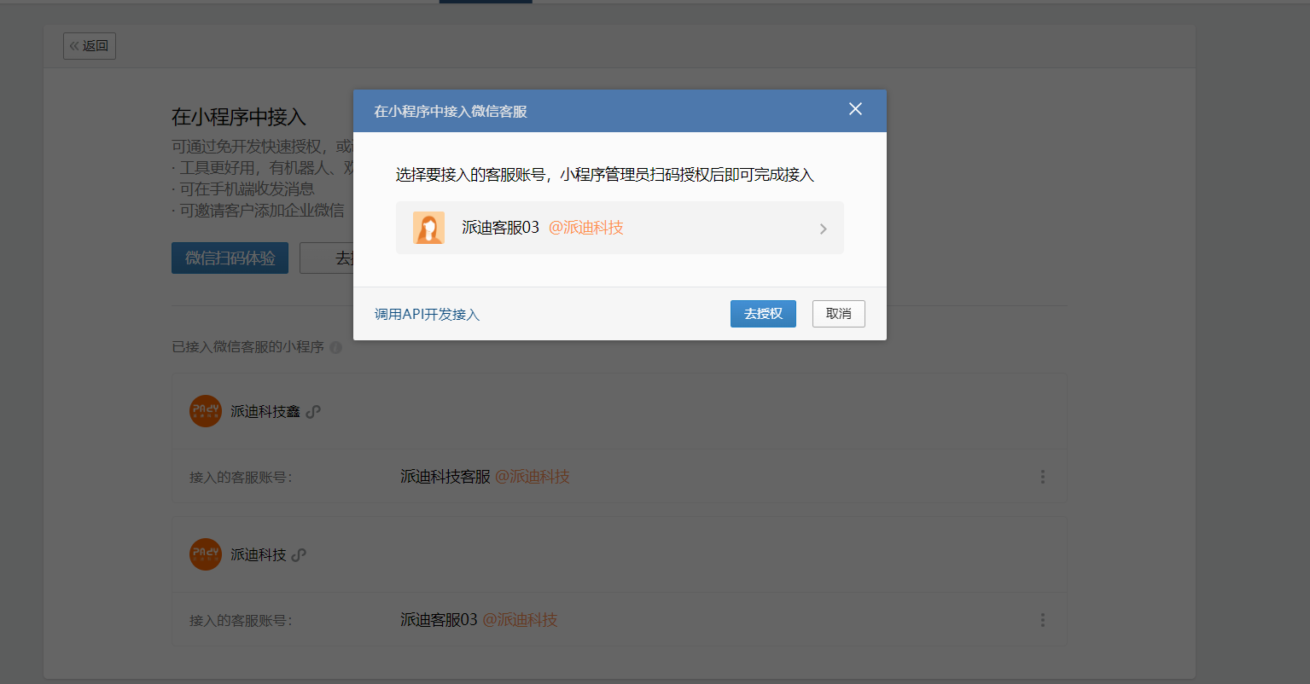1310x684 pixels.
Task: Click link icon next to 派迪科技
Action: point(299,555)
